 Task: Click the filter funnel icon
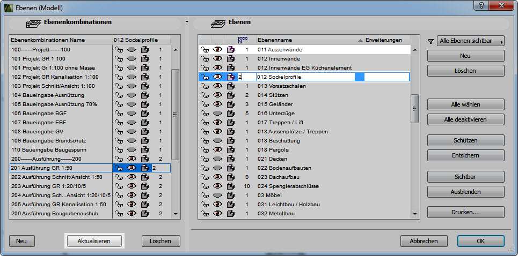click(431, 41)
